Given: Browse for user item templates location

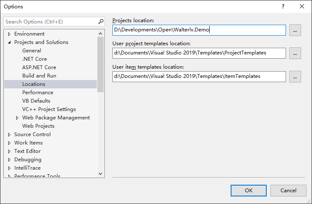Looking at the screenshot, I should click(x=295, y=76).
